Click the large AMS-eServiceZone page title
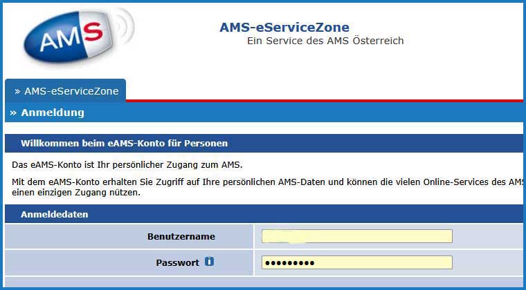Viewport: 526px width, 290px height. (x=284, y=28)
